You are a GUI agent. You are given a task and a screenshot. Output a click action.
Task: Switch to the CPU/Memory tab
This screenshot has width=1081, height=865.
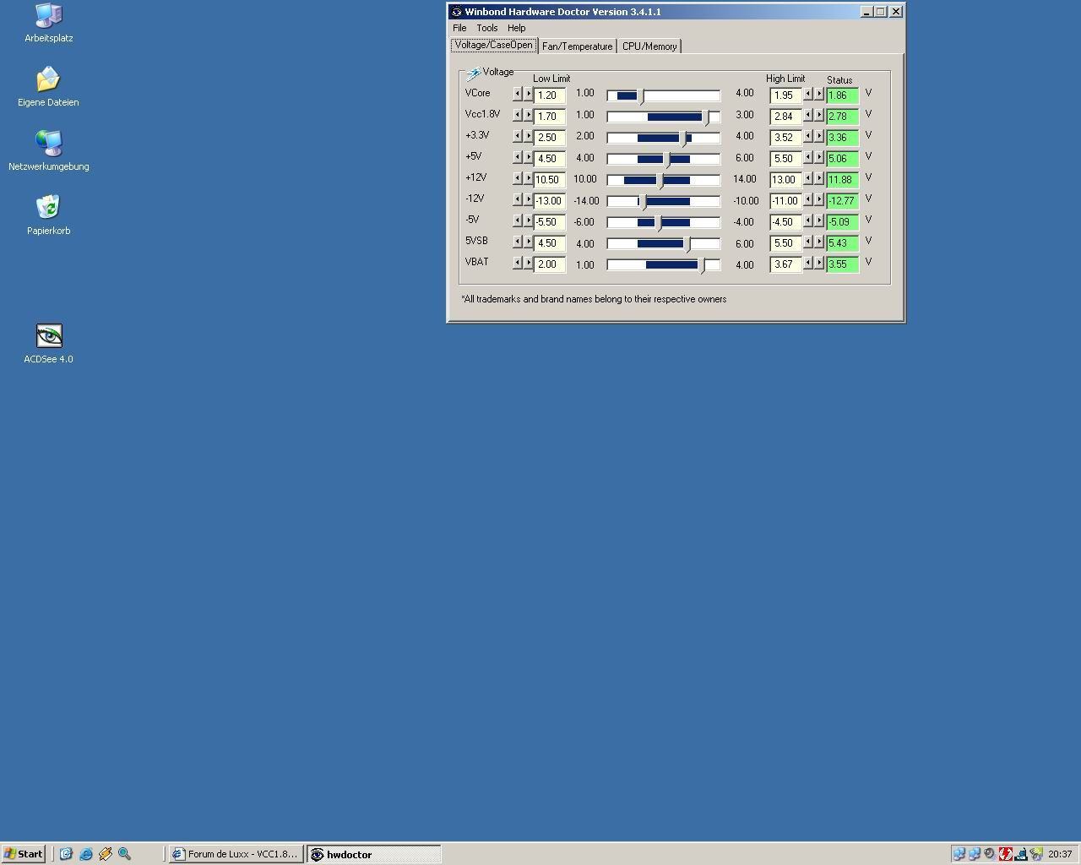pyautogui.click(x=649, y=46)
